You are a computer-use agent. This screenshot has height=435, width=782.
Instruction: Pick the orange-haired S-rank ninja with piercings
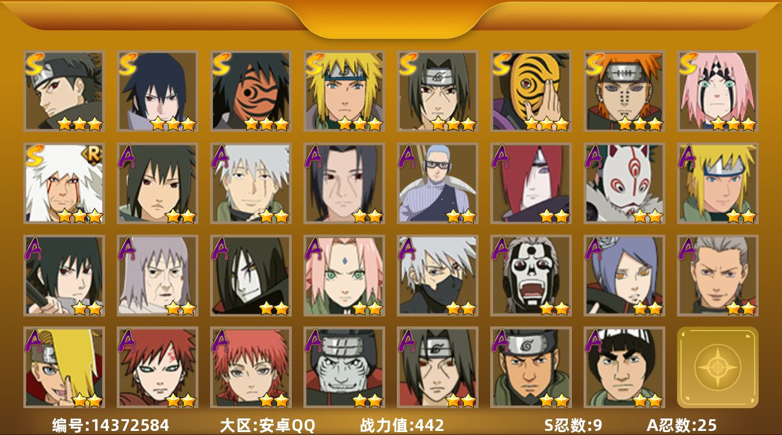click(x=624, y=91)
